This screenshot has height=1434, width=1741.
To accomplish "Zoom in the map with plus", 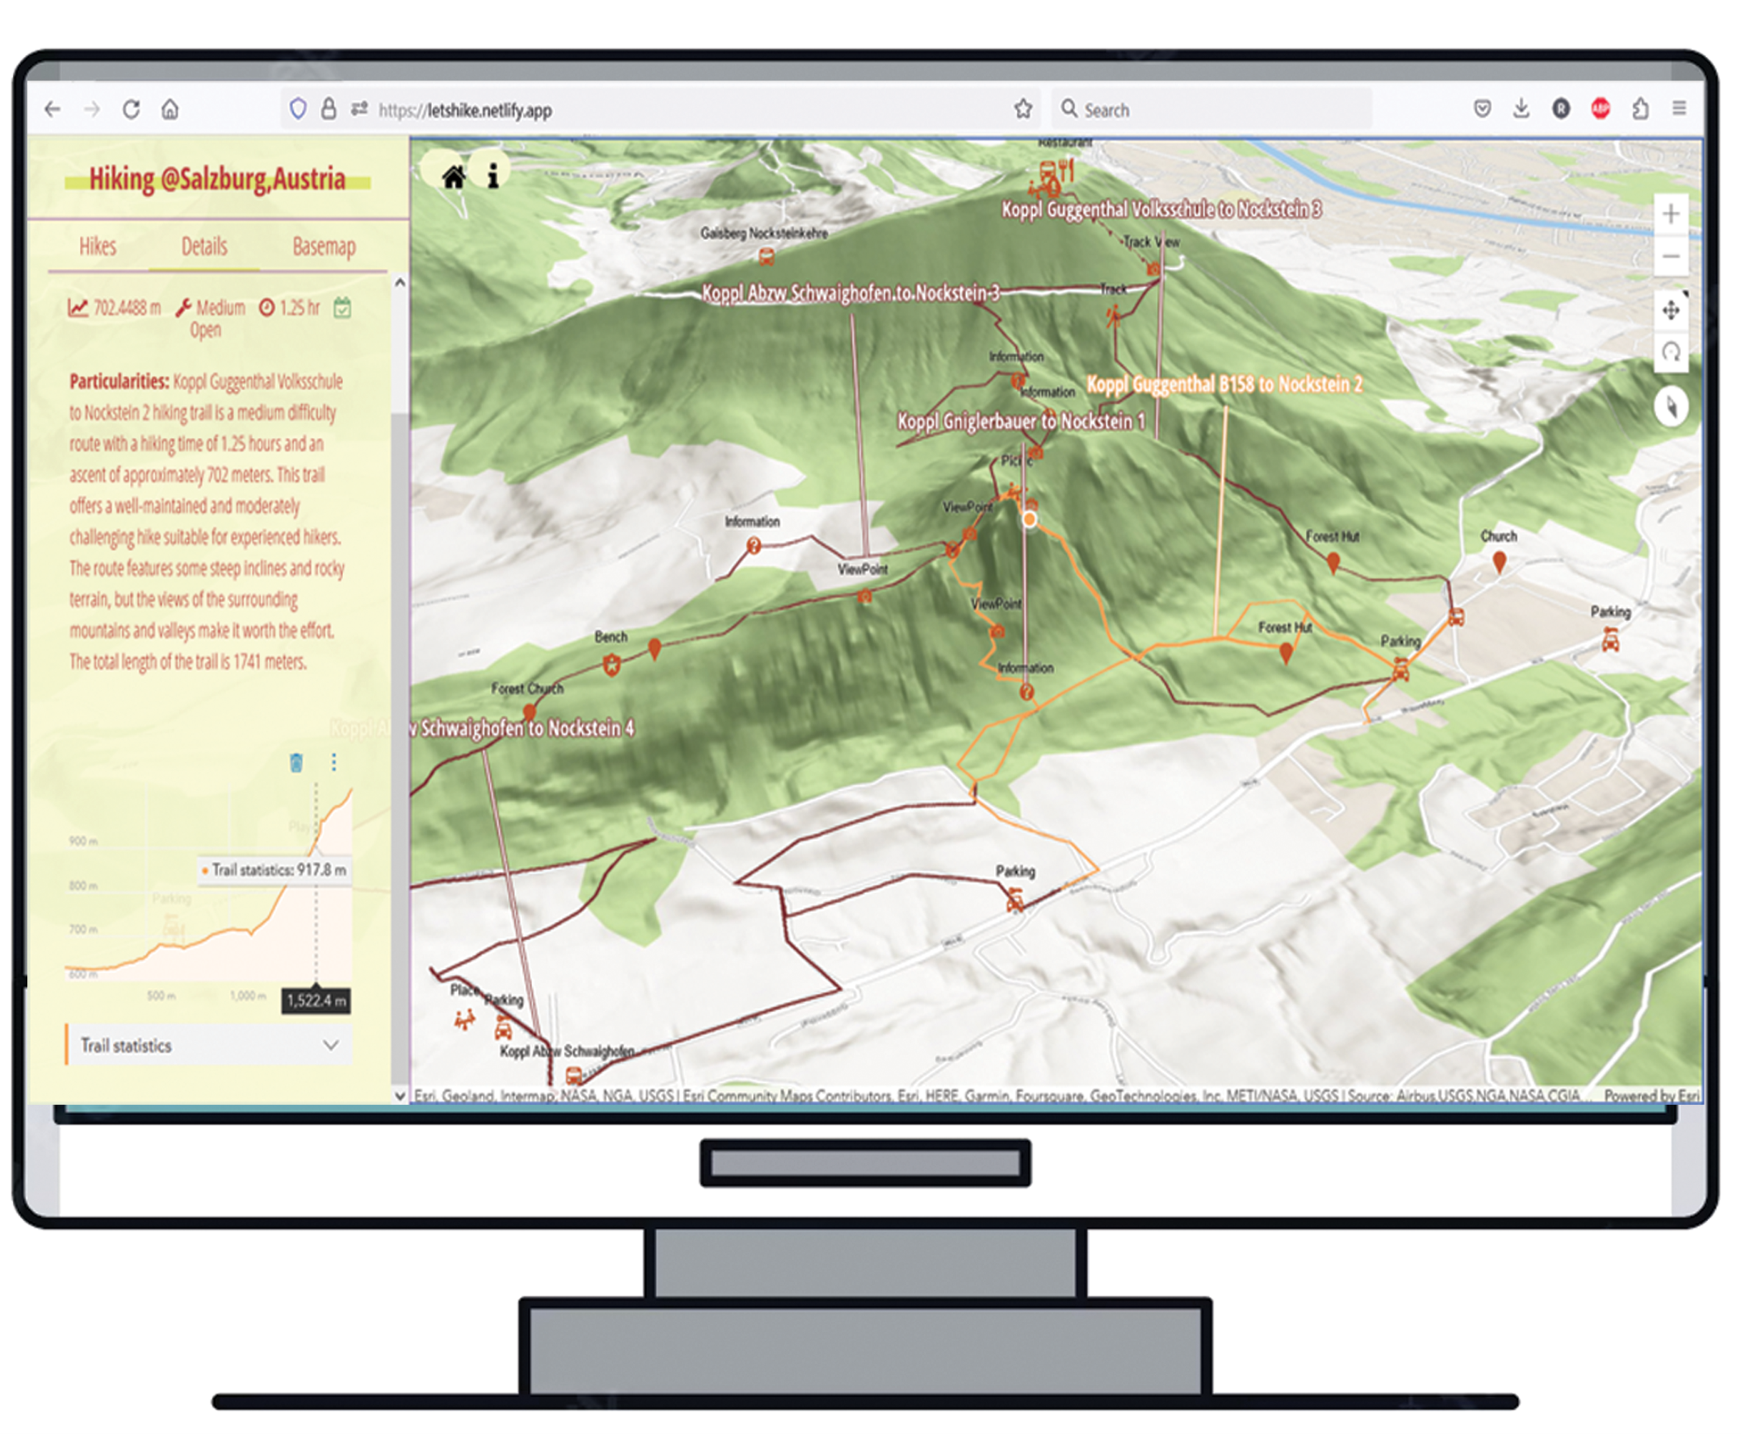I will click(x=1671, y=214).
